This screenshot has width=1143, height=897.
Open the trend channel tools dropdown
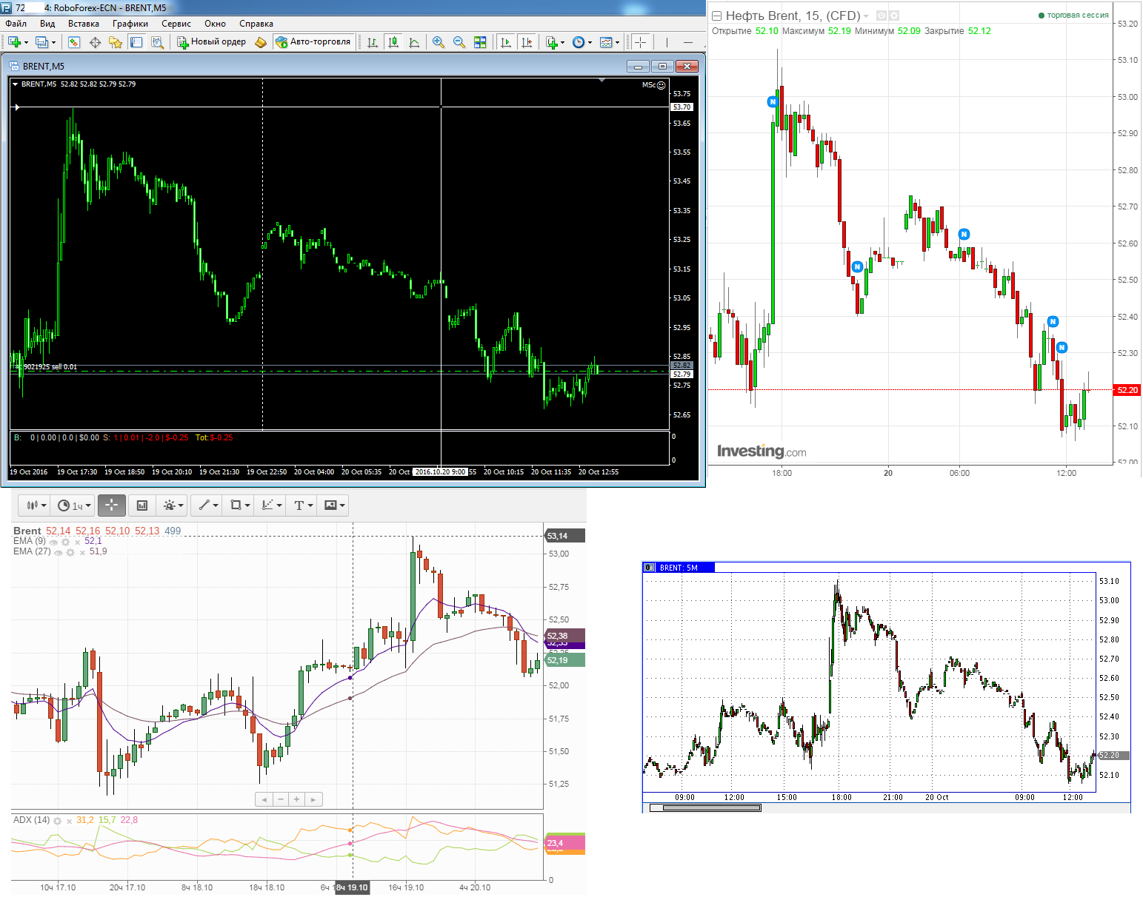[271, 505]
